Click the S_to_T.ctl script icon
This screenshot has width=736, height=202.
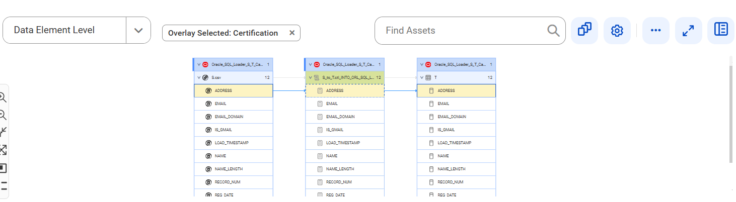coord(317,77)
